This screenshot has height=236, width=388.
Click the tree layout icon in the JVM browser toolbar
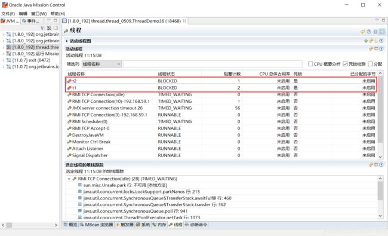click(x=43, y=27)
